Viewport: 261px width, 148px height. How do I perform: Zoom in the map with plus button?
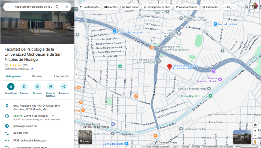[255, 131]
